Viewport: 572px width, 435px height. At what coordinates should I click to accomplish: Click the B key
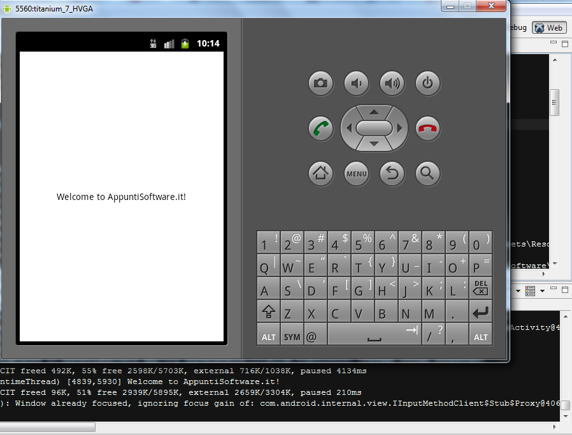[x=386, y=311]
